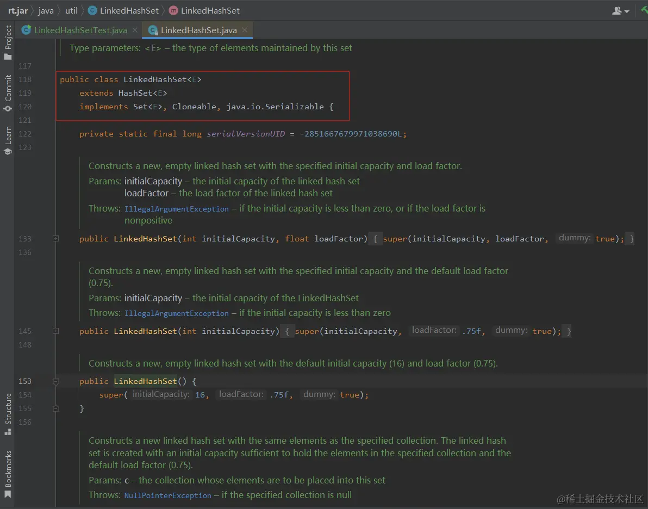
Task: Click the class icon in the LinkedHashSet breadcrumb
Action: coord(92,11)
